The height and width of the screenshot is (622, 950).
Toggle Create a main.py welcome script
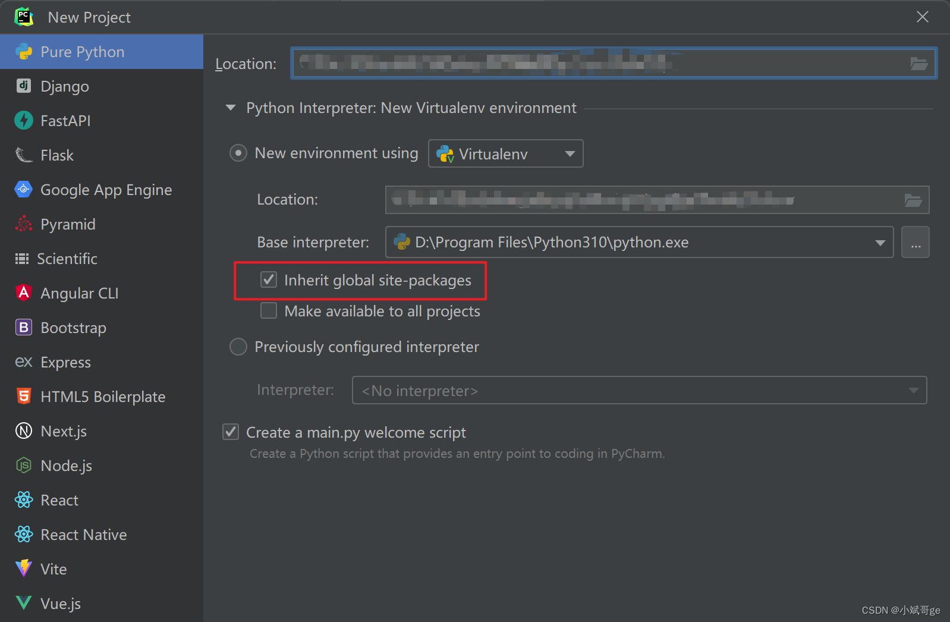pos(231,432)
